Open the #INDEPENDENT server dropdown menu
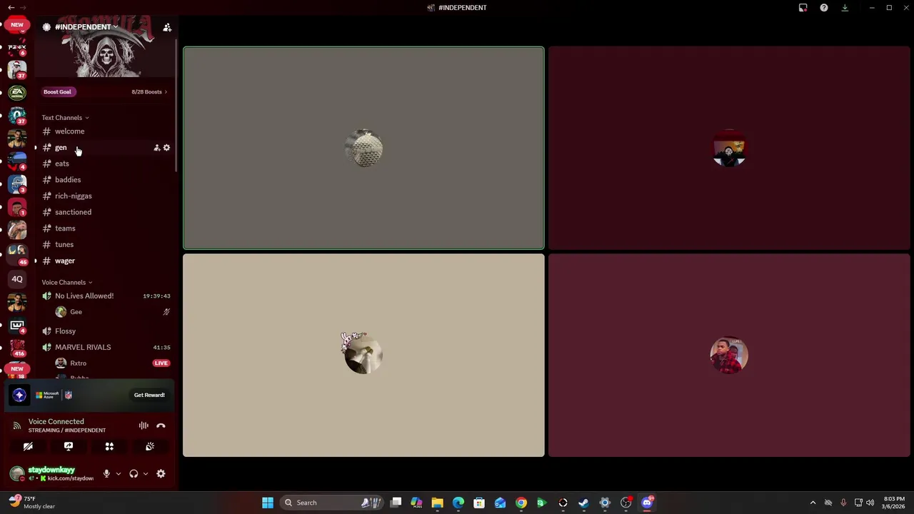The image size is (914, 514). tap(86, 27)
